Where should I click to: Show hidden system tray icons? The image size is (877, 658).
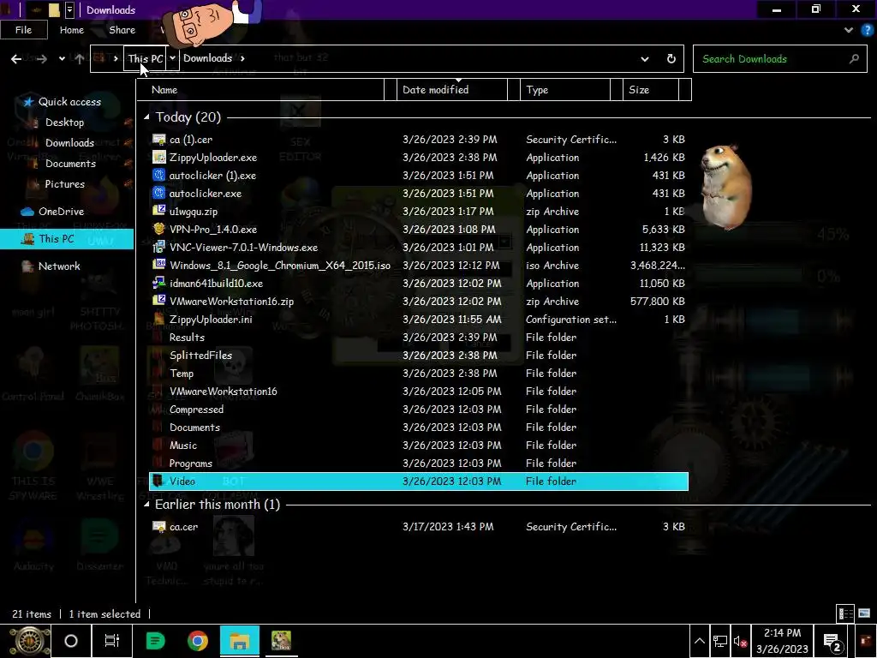(x=699, y=641)
